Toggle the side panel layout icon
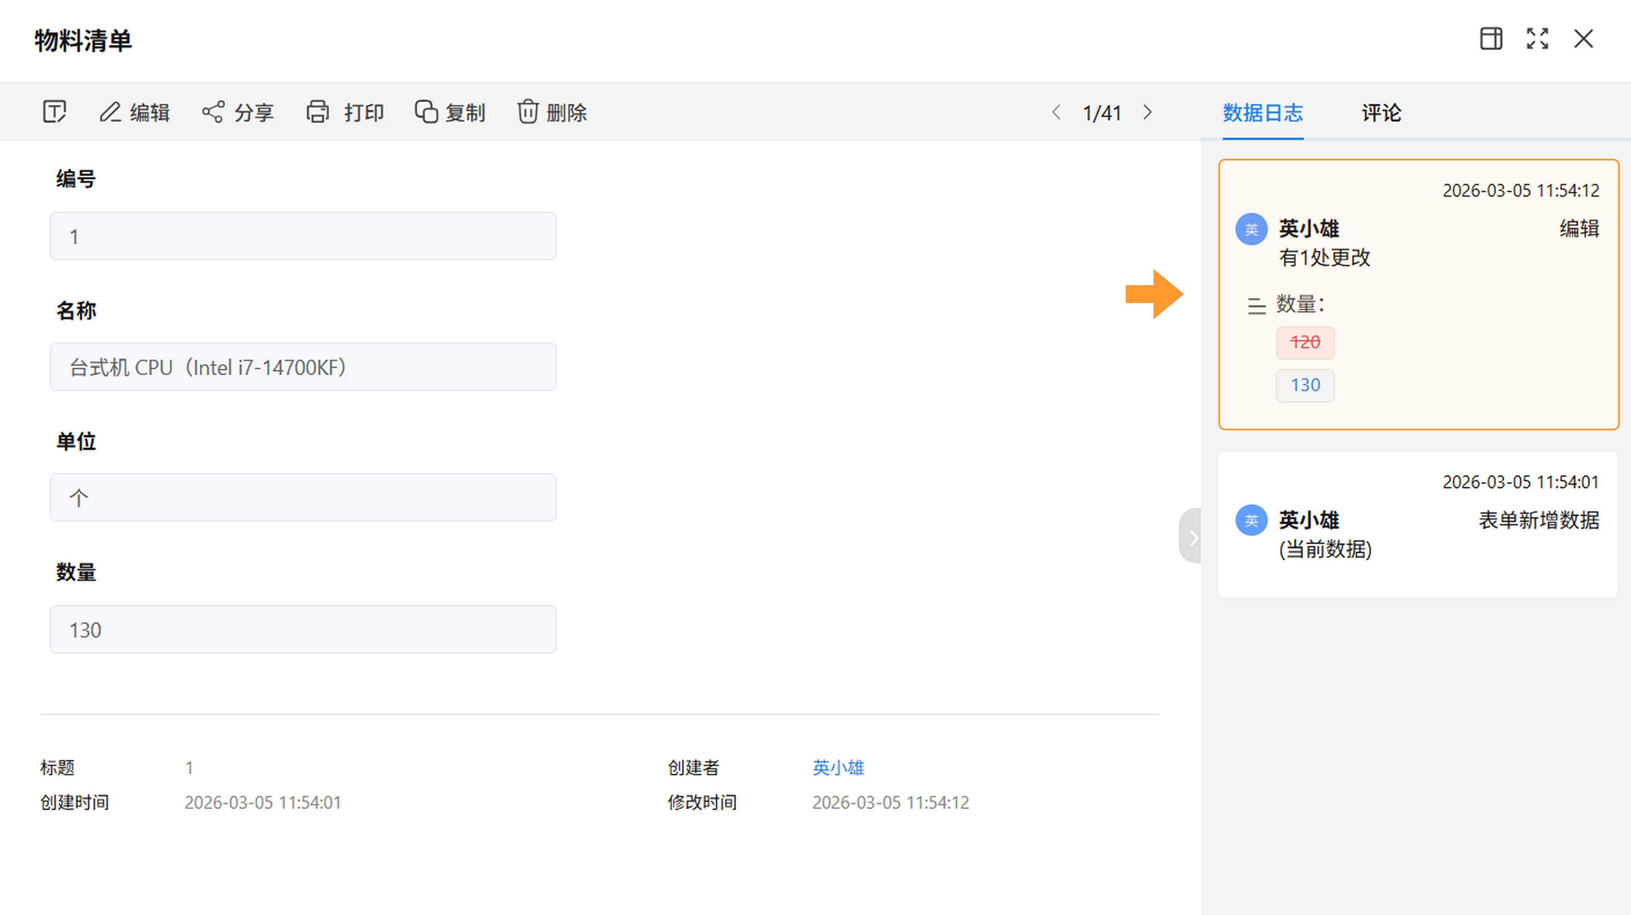 pyautogui.click(x=1490, y=39)
